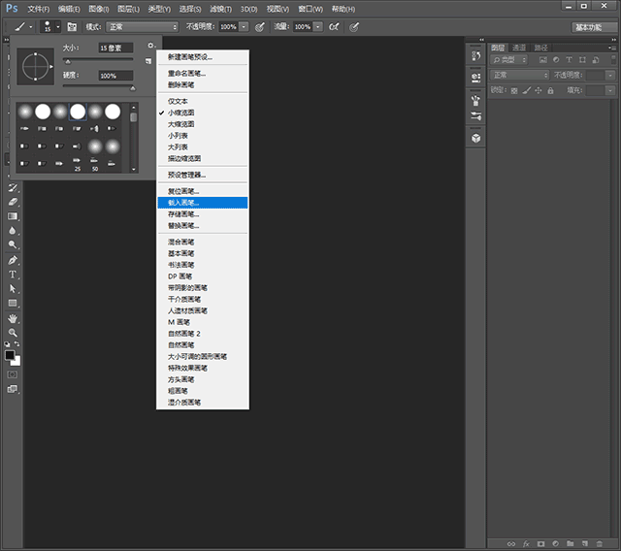Click the airbrush mode icon in options bar
The height and width of the screenshot is (551, 621).
coord(333,27)
